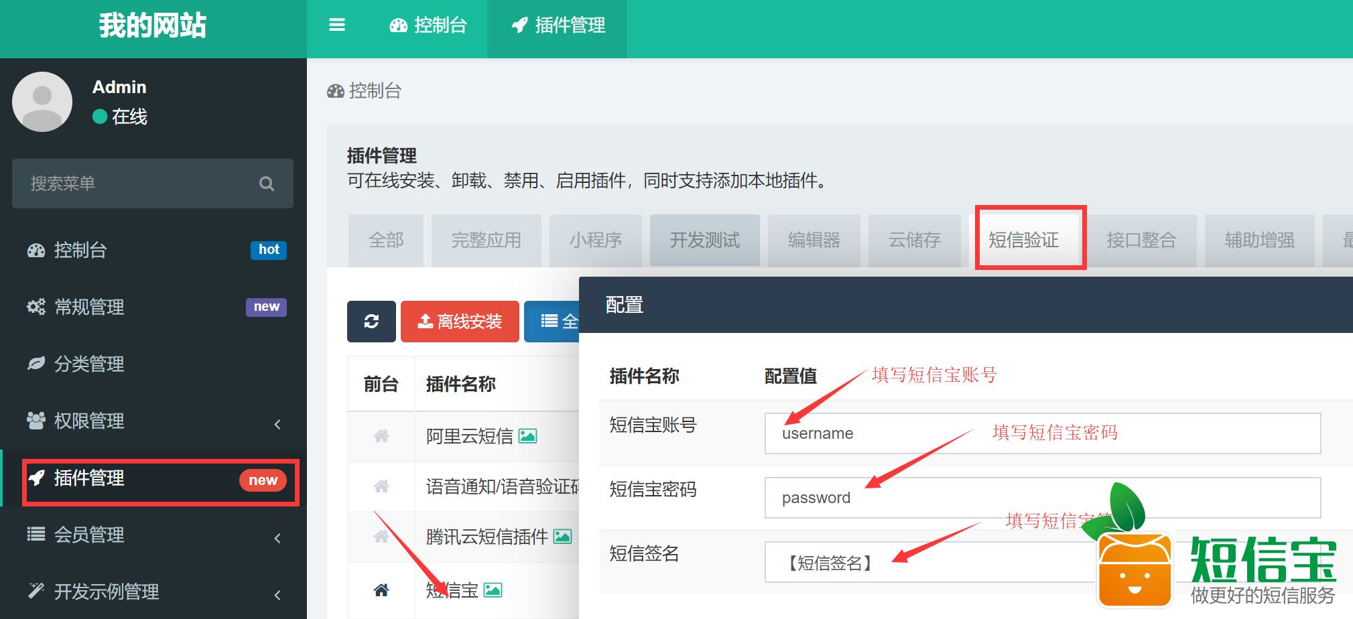Switch to the 云储存 category tab
This screenshot has width=1353, height=619.
[914, 240]
